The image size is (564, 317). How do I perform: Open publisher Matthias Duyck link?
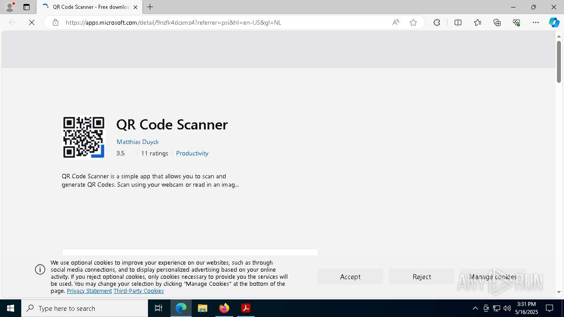point(137,142)
